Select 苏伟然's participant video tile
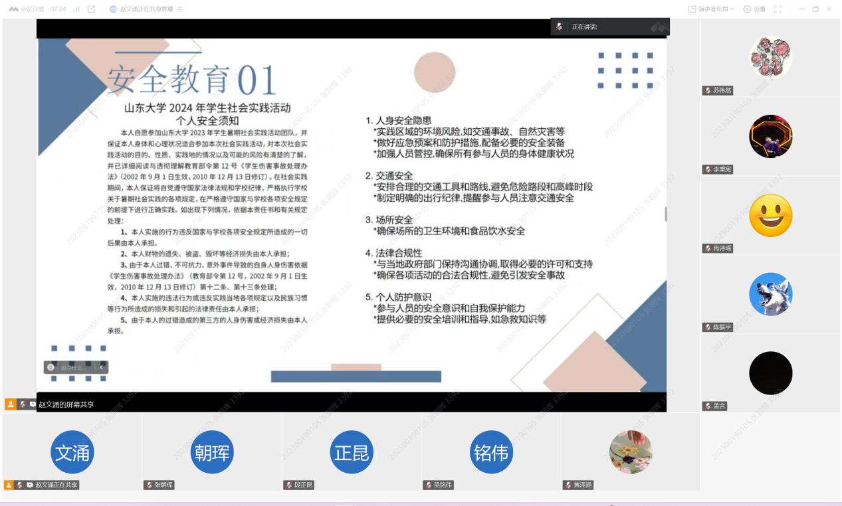 click(770, 58)
